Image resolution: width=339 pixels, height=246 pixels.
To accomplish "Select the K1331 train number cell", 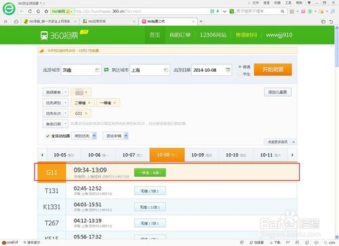I will tap(52, 207).
